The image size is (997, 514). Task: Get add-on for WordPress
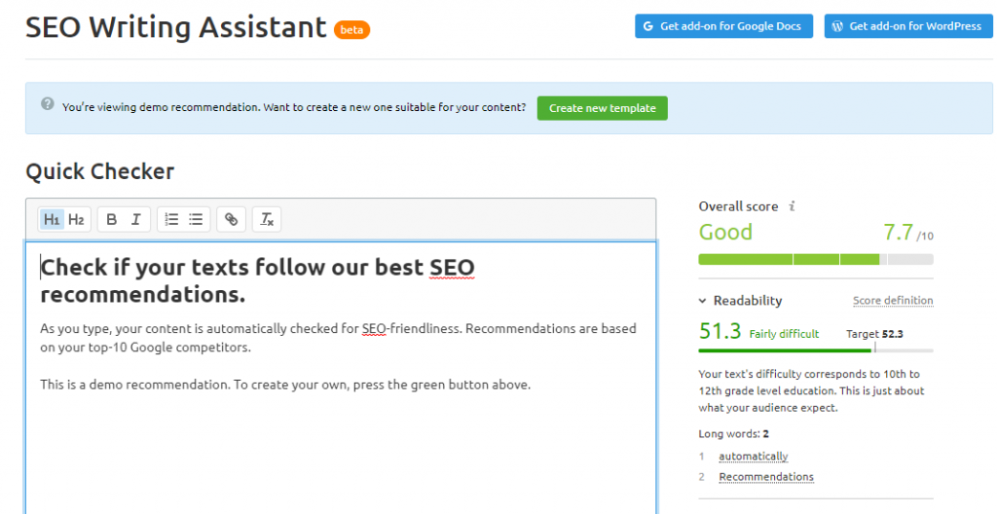coord(908,26)
